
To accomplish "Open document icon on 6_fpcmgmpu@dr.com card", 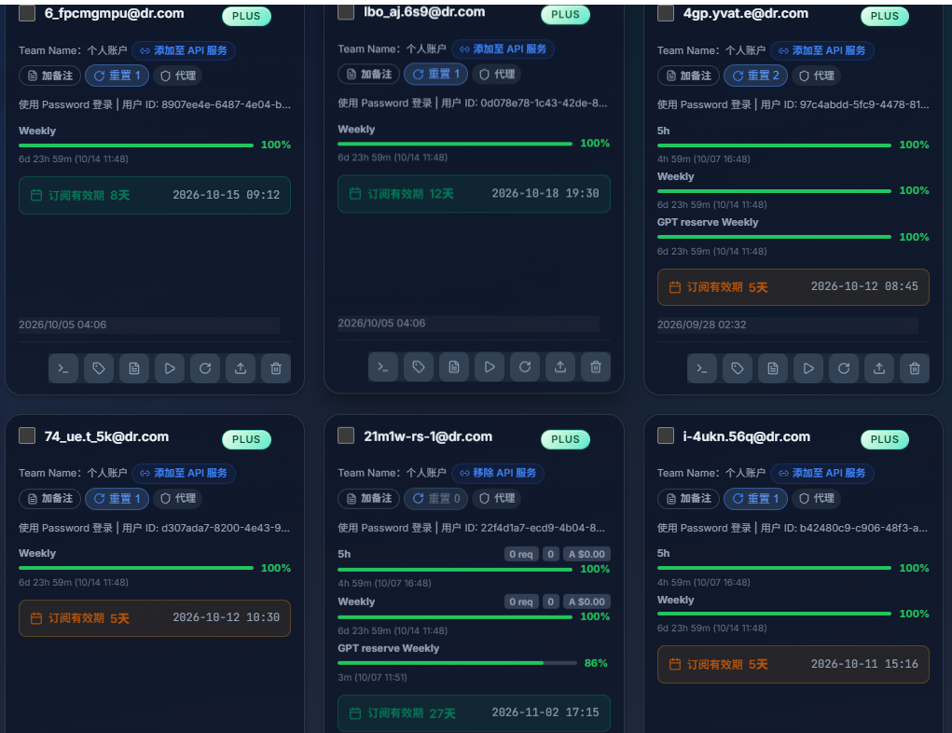I will pyautogui.click(x=134, y=368).
